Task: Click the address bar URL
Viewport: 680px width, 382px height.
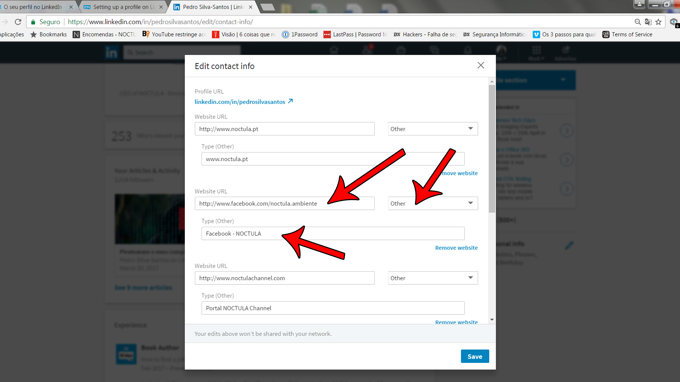Action: pyautogui.click(x=160, y=22)
